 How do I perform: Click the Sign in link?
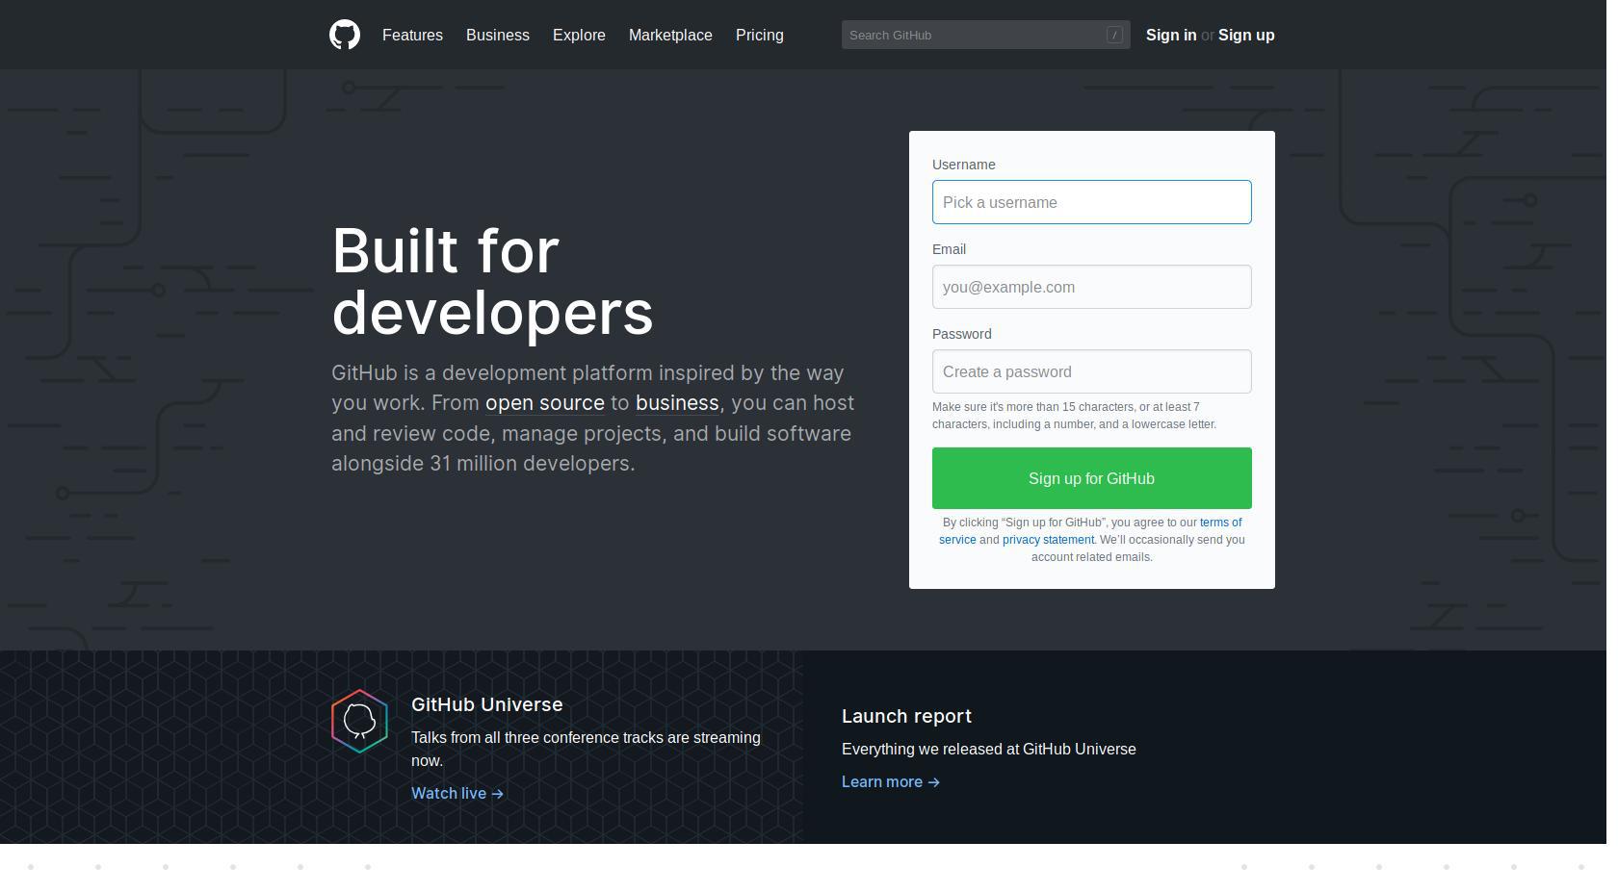pos(1171,35)
